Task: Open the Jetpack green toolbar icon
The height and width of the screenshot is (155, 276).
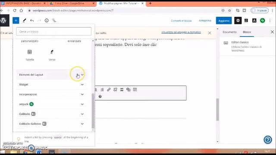Action: (263, 21)
